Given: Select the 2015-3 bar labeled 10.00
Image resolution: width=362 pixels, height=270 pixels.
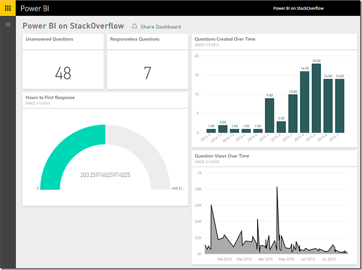Looking at the screenshot, I should point(293,113).
